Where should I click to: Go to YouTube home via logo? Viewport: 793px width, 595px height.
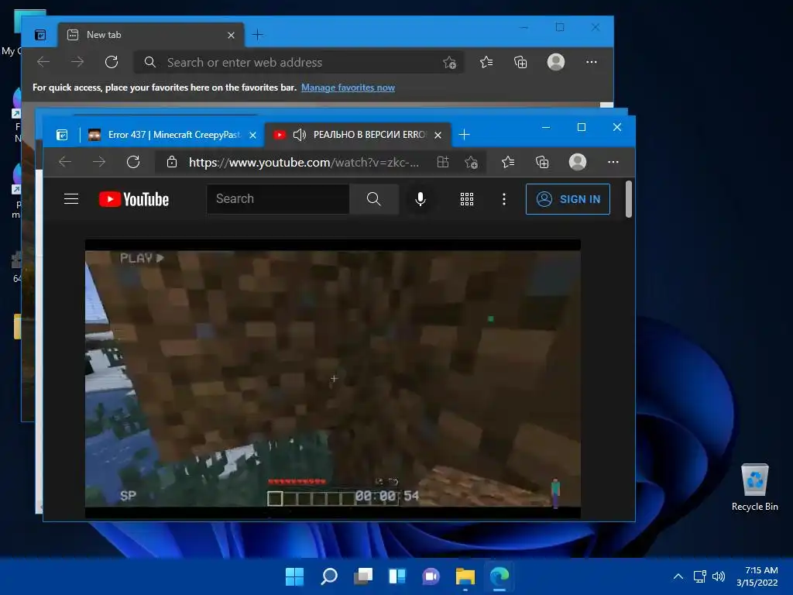[134, 199]
